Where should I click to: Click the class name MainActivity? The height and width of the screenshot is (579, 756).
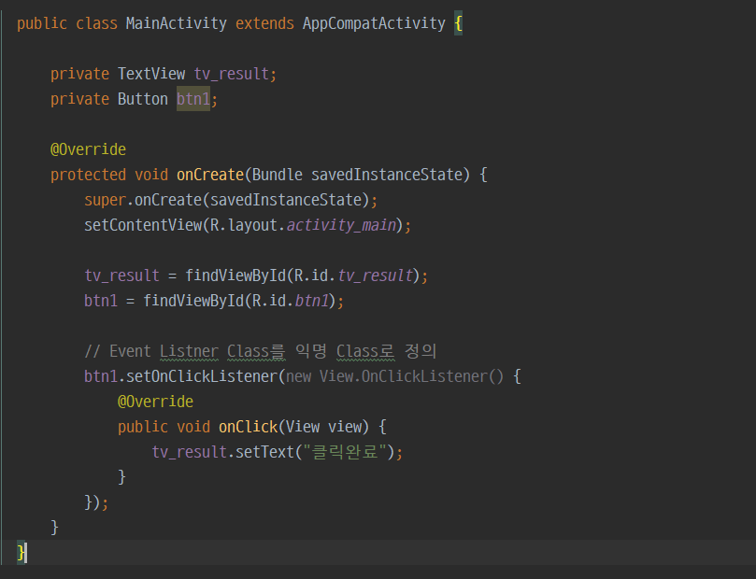coord(176,23)
